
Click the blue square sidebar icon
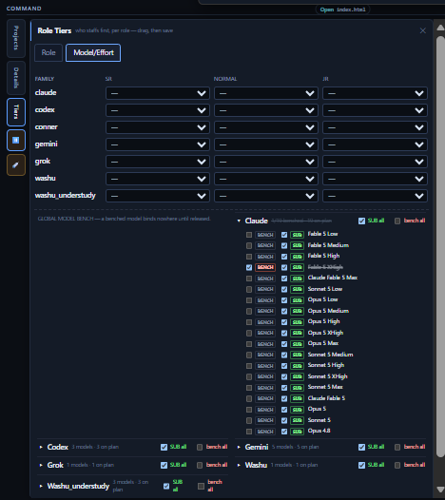click(15, 141)
